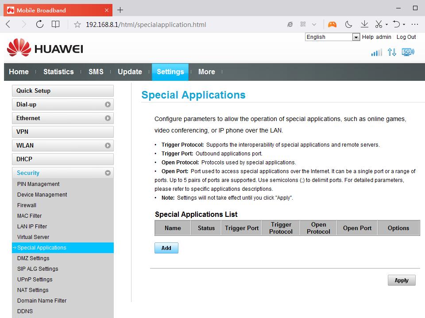425x318 pixels.
Task: Select Virtual Server in the sidebar
Action: point(33,237)
